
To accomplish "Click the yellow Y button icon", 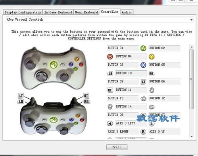I will tap(152, 57).
